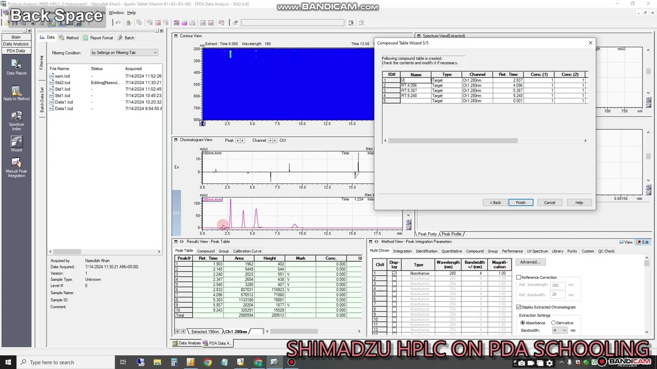Open Task View on the taskbar
The image size is (657, 369).
[123, 362]
